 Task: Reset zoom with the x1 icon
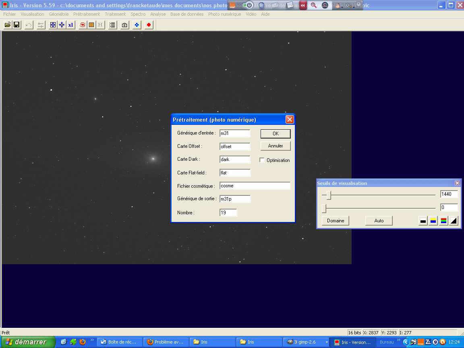coord(70,25)
